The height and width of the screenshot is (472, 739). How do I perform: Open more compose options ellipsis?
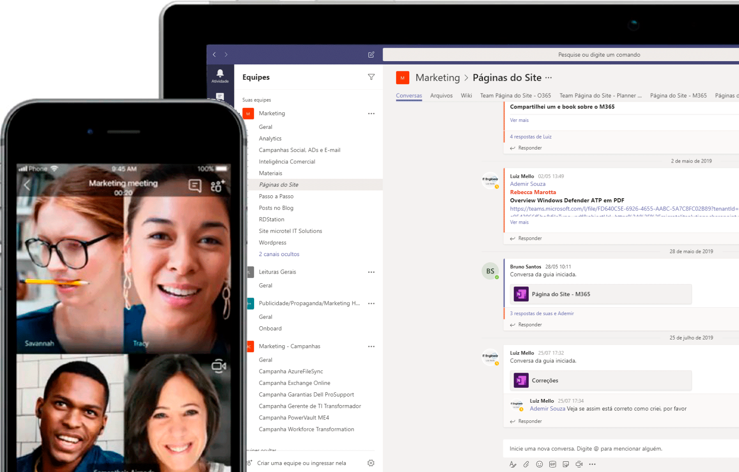[592, 464]
